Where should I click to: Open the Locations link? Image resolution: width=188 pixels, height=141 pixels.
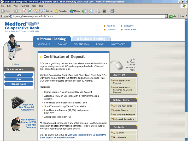pyautogui.click(x=111, y=29)
